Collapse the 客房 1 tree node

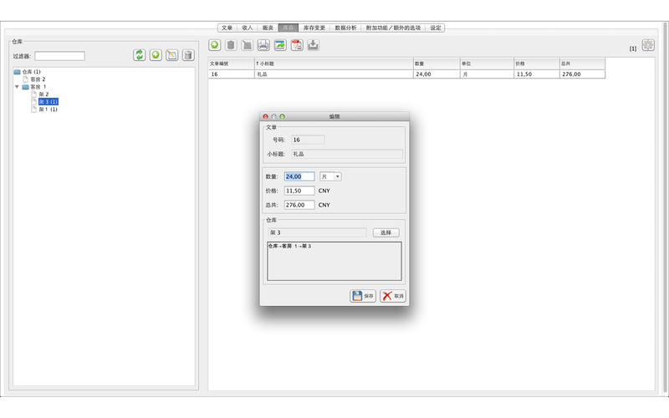click(17, 87)
